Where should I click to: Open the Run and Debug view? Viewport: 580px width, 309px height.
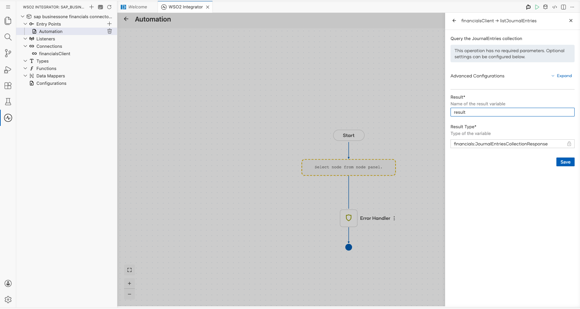8,69
